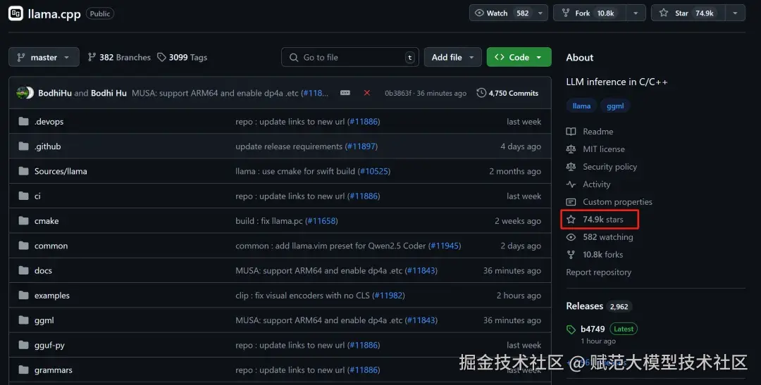Open the b4749 latest release
Screen dimensions: 761x385
(x=593, y=329)
